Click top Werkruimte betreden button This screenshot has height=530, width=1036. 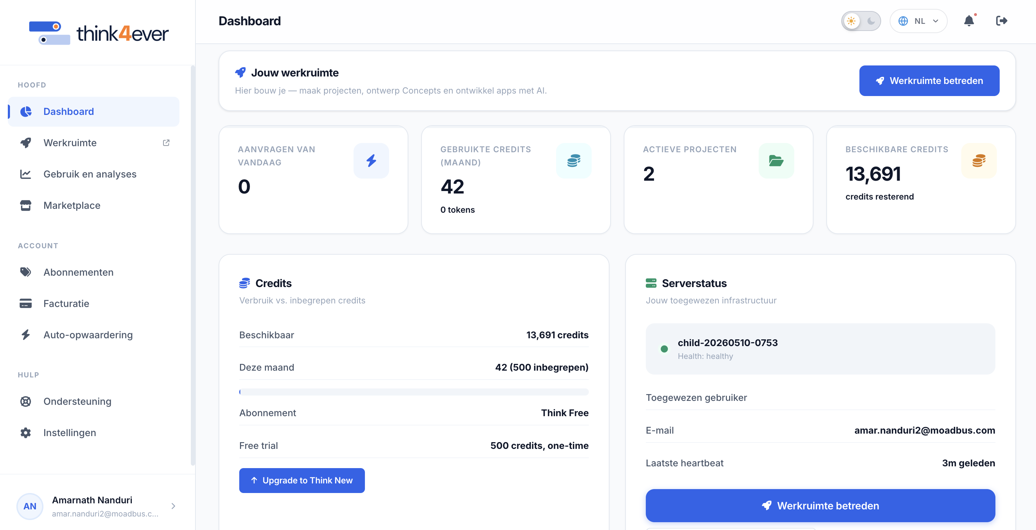click(929, 81)
